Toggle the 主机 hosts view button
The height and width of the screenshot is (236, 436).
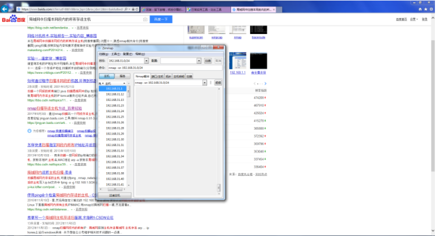coord(107,76)
